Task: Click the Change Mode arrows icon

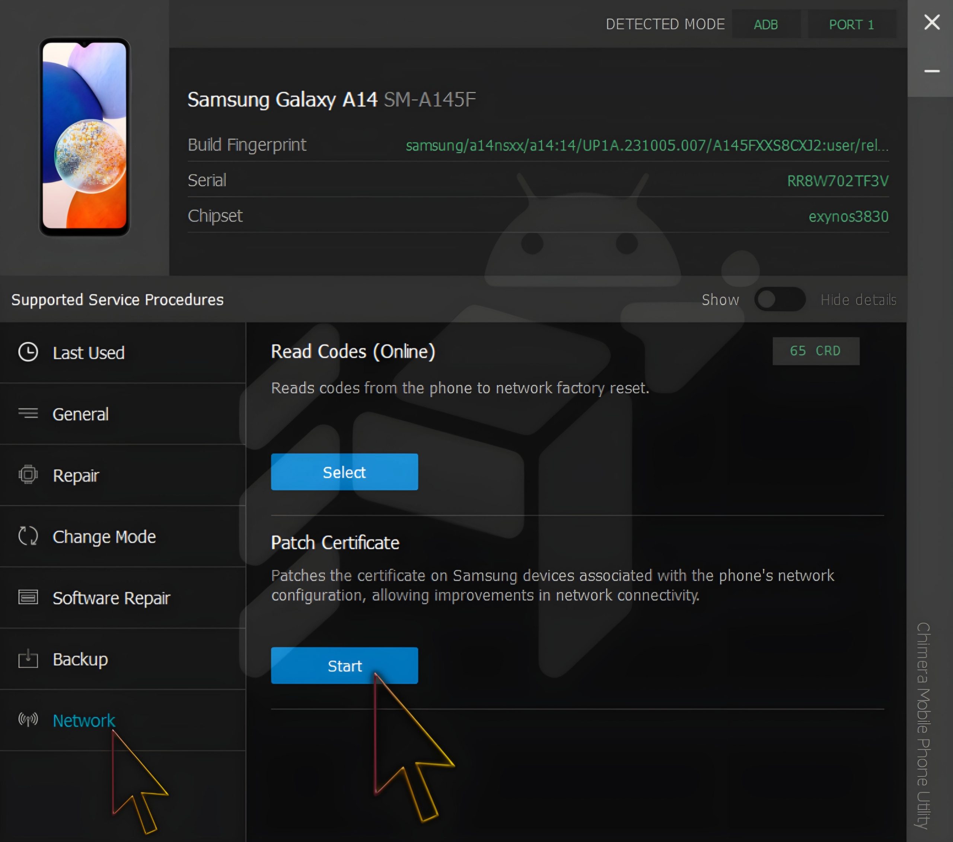Action: (28, 536)
